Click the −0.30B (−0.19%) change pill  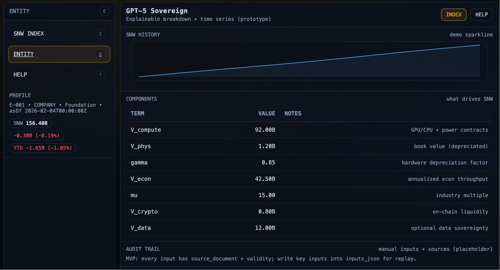37,135
